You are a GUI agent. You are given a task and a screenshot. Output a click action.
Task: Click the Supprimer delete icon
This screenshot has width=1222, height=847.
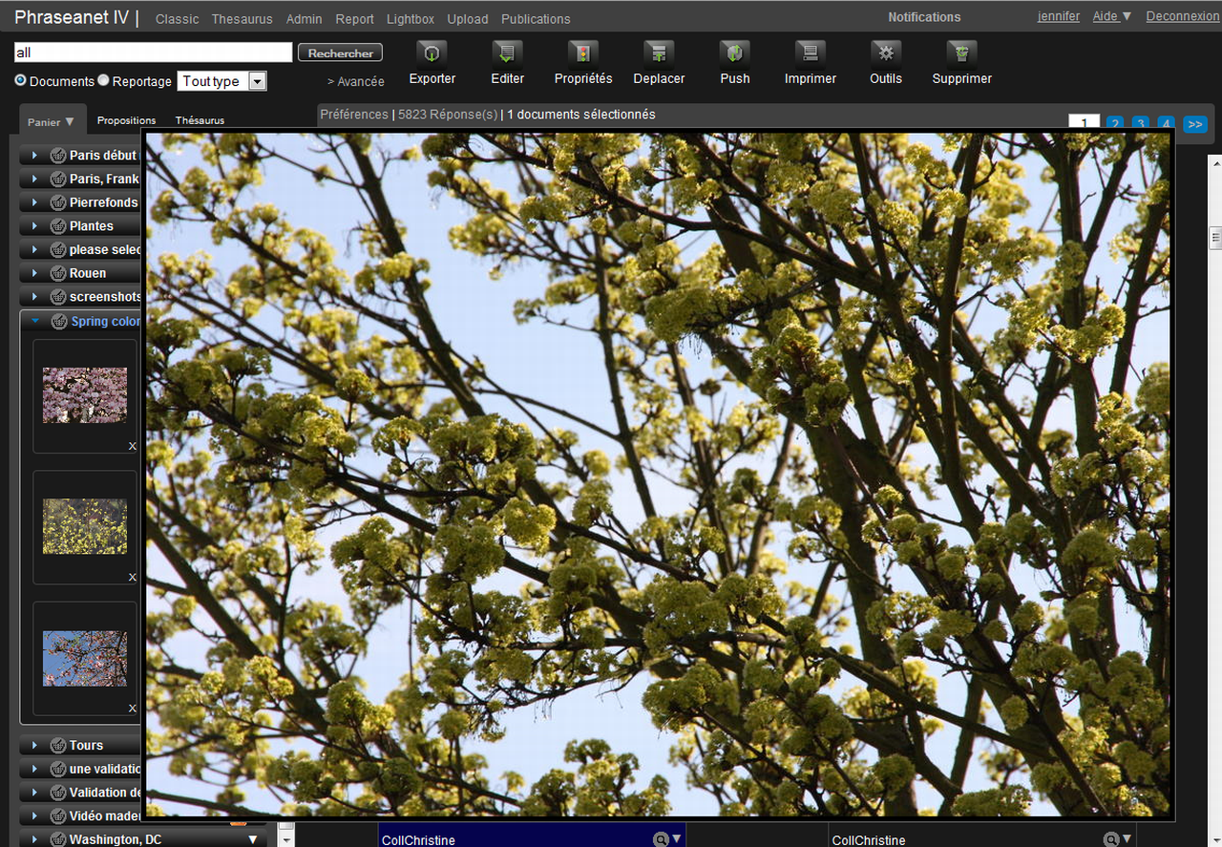tap(961, 53)
